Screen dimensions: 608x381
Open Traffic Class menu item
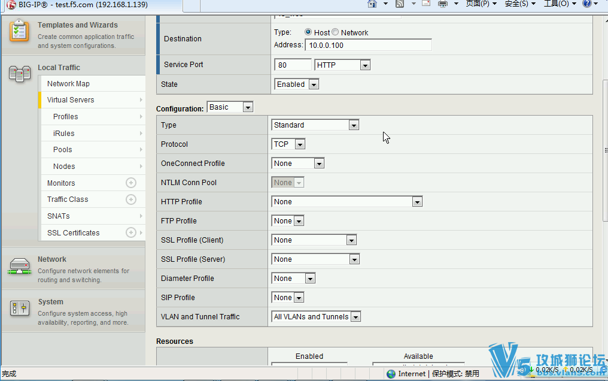[x=68, y=199]
